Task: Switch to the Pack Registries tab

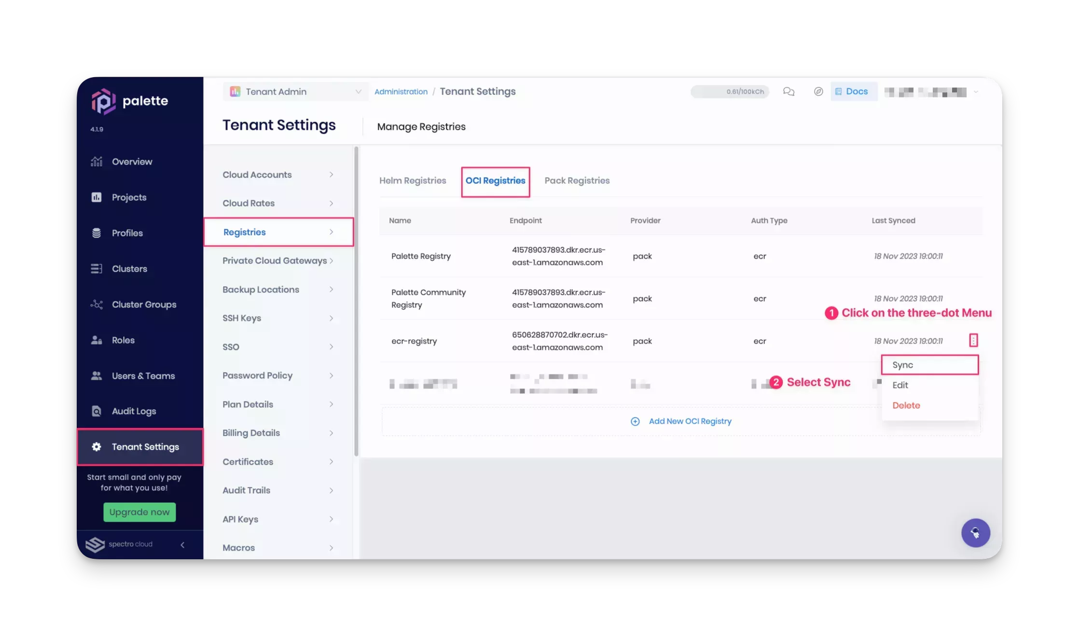Action: click(578, 180)
